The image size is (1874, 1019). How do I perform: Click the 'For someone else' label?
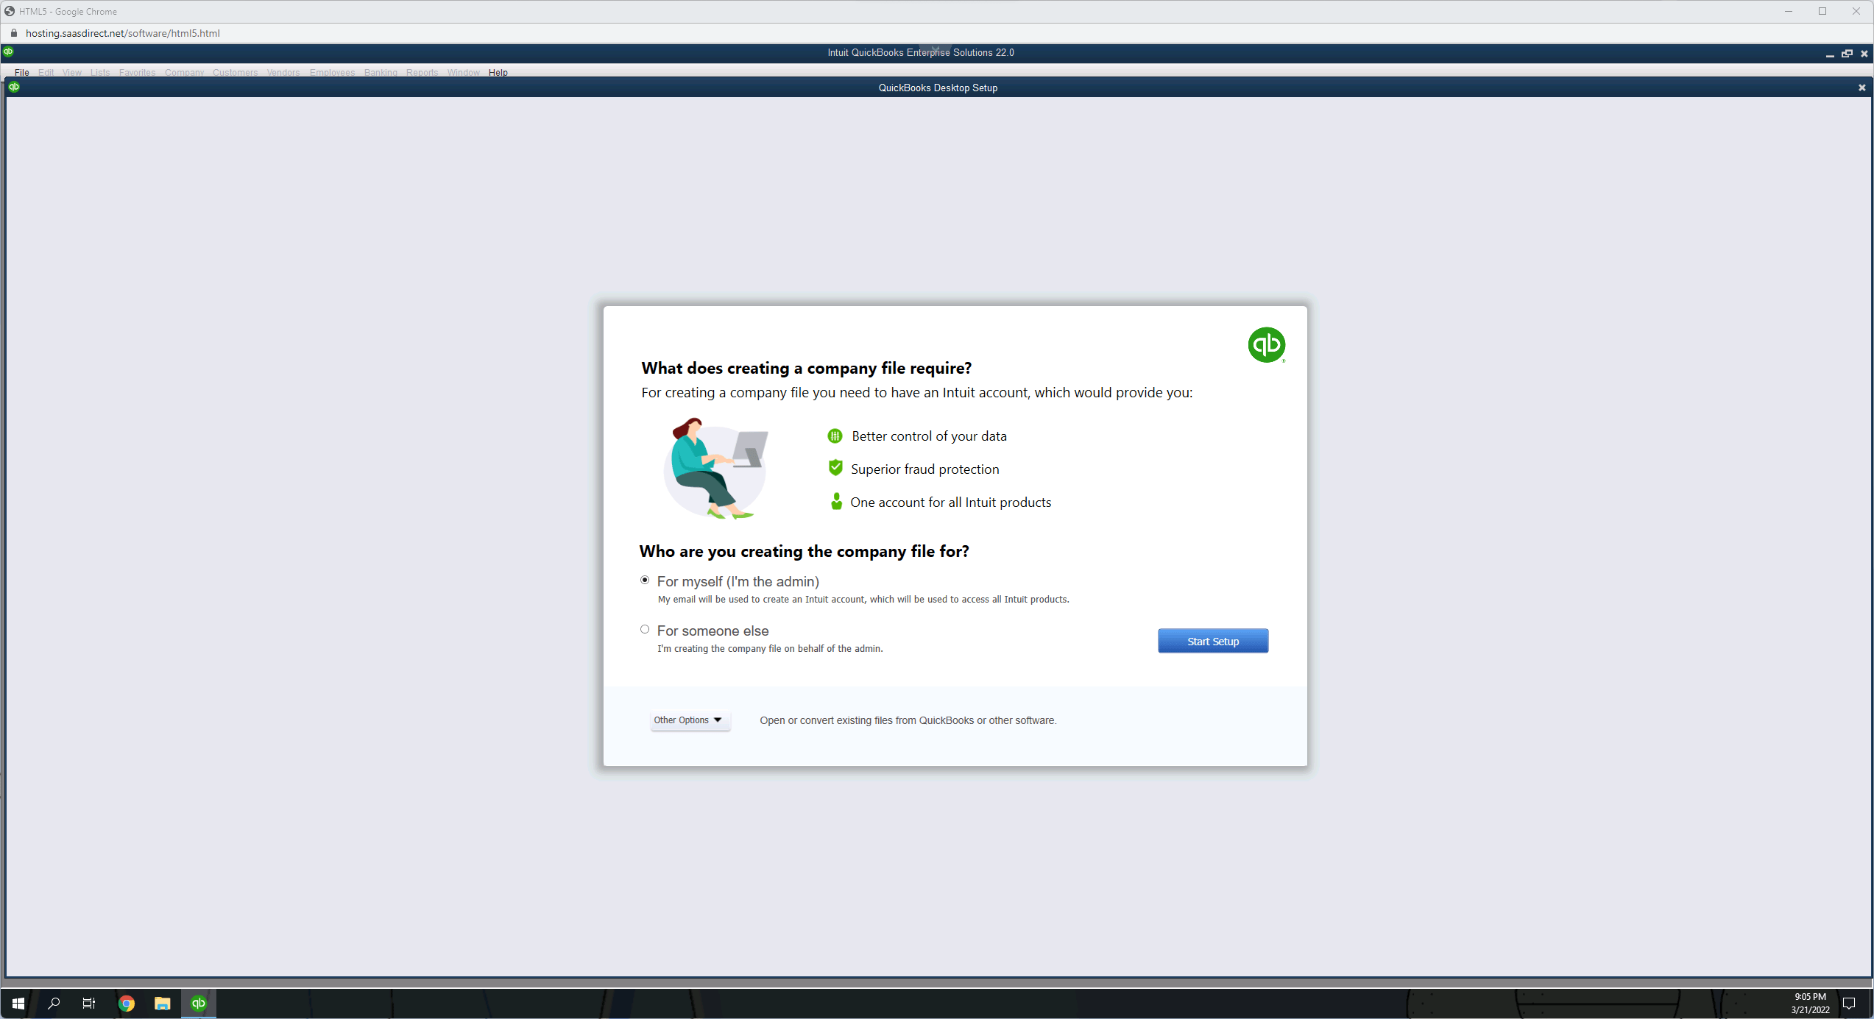[713, 631]
